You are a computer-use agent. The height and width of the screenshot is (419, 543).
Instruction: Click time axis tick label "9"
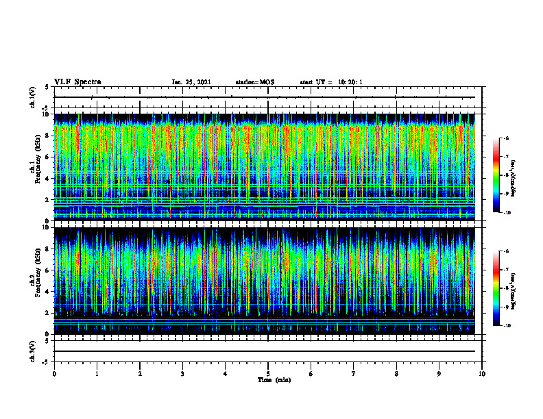point(439,374)
